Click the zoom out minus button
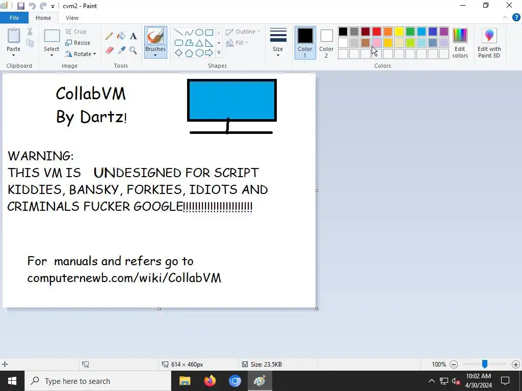522x391 pixels. (453, 365)
